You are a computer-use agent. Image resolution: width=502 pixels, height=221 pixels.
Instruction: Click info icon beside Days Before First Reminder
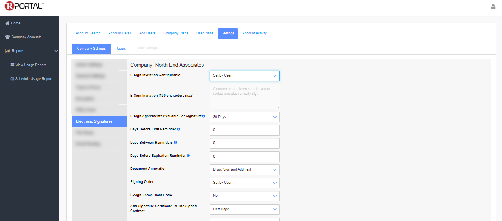[x=179, y=129]
